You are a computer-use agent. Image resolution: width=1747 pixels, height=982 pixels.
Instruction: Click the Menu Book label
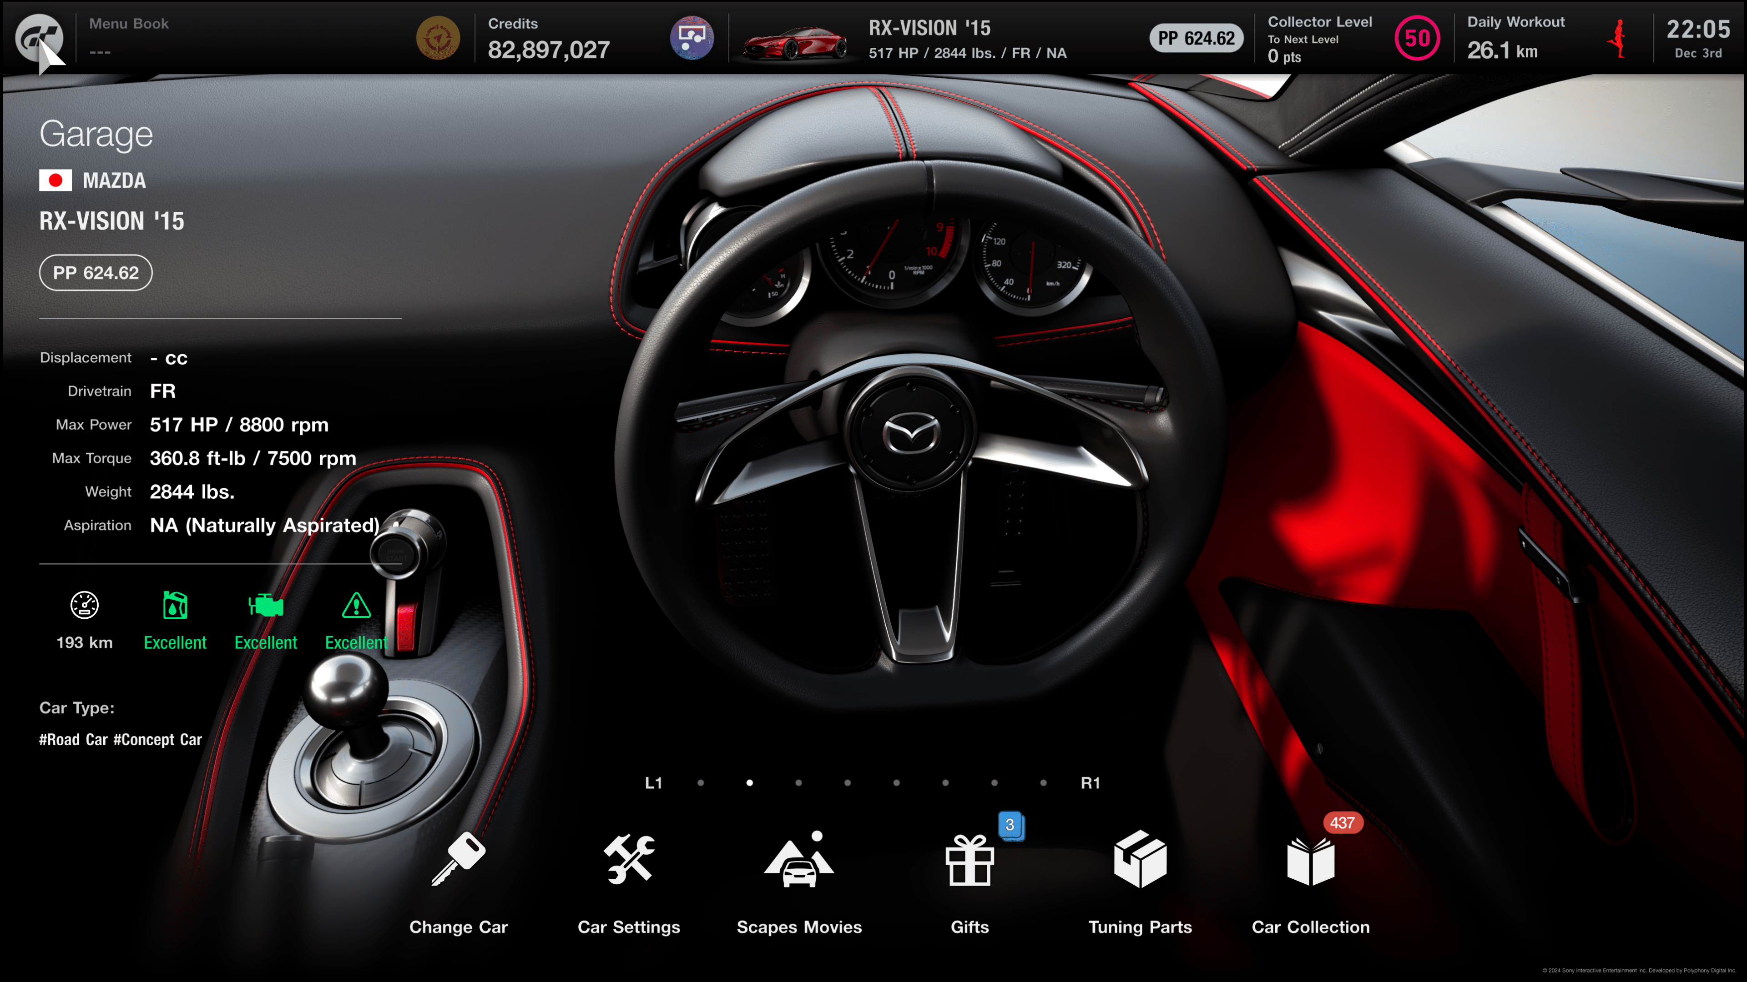(129, 24)
